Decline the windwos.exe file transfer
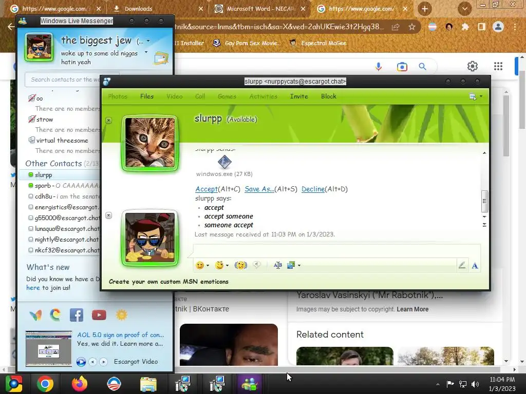This screenshot has width=526, height=394. 313,189
